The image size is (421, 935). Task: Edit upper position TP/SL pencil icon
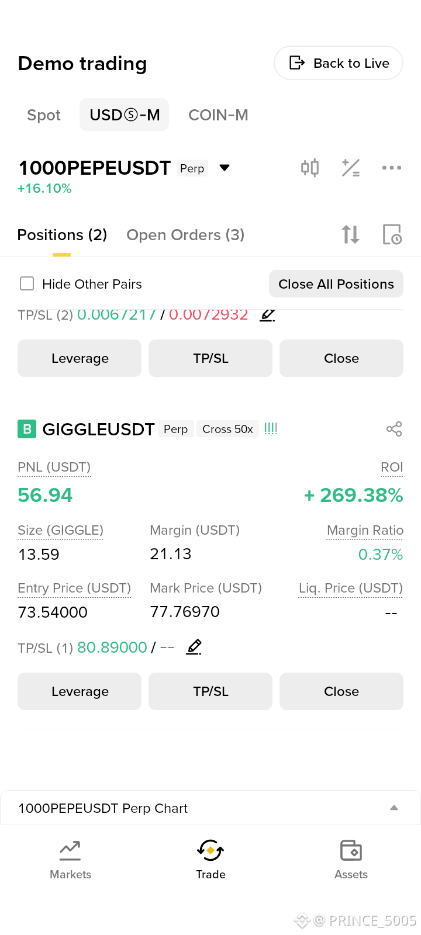point(267,314)
